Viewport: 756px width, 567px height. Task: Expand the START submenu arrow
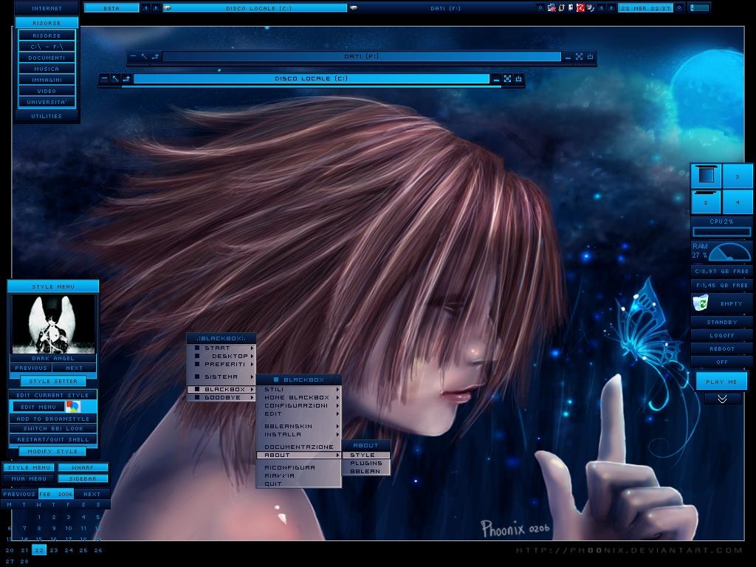[252, 348]
